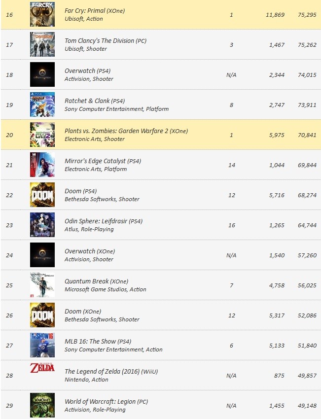Follow Ratchet & Clank (PS4) title link
This screenshot has width=321, height=419.
tap(95, 101)
